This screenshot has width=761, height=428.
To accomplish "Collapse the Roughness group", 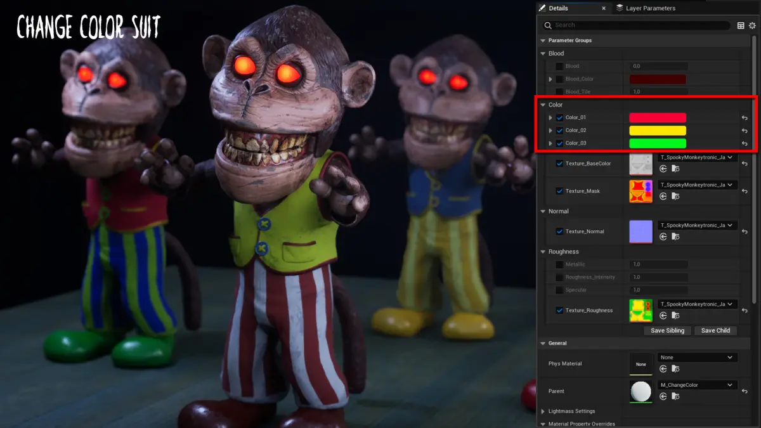I will 543,252.
